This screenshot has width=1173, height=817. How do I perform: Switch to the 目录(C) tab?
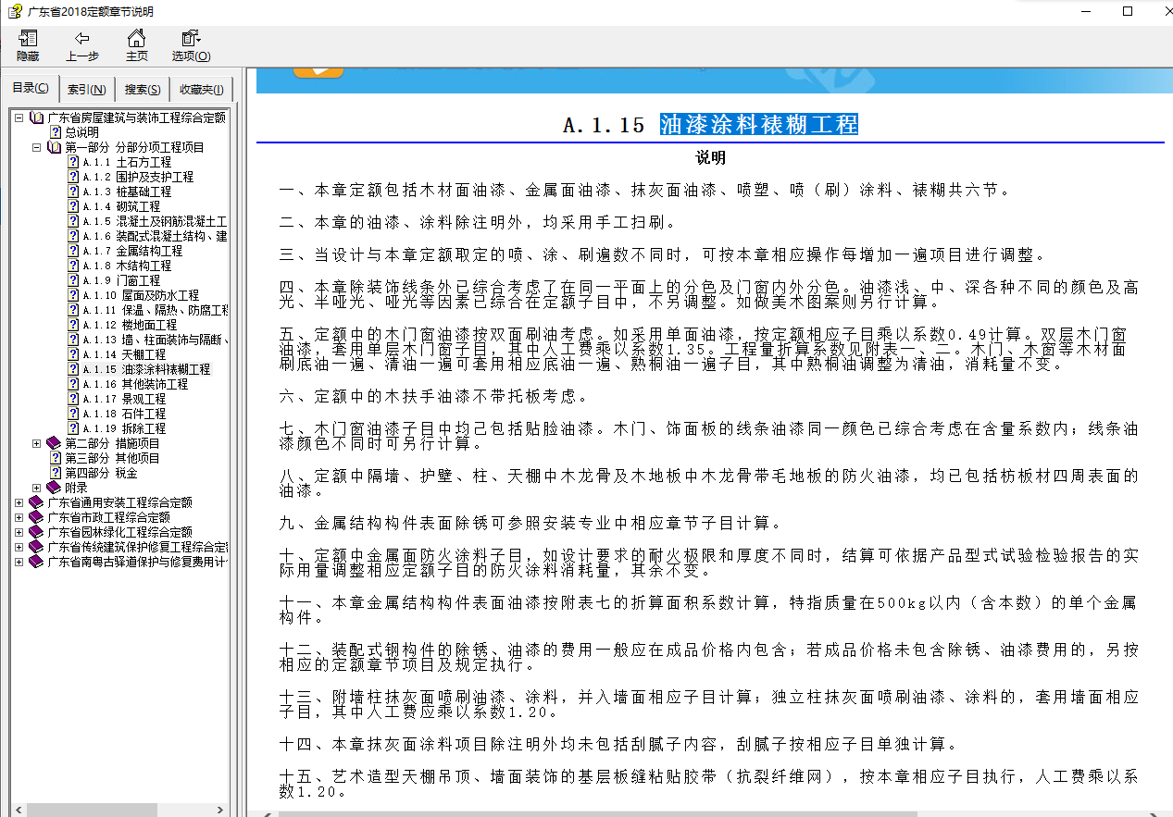(31, 88)
